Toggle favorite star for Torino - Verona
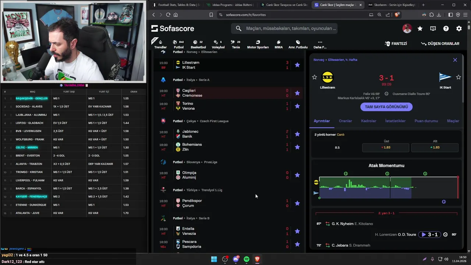This screenshot has height=265, width=471. tap(297, 106)
